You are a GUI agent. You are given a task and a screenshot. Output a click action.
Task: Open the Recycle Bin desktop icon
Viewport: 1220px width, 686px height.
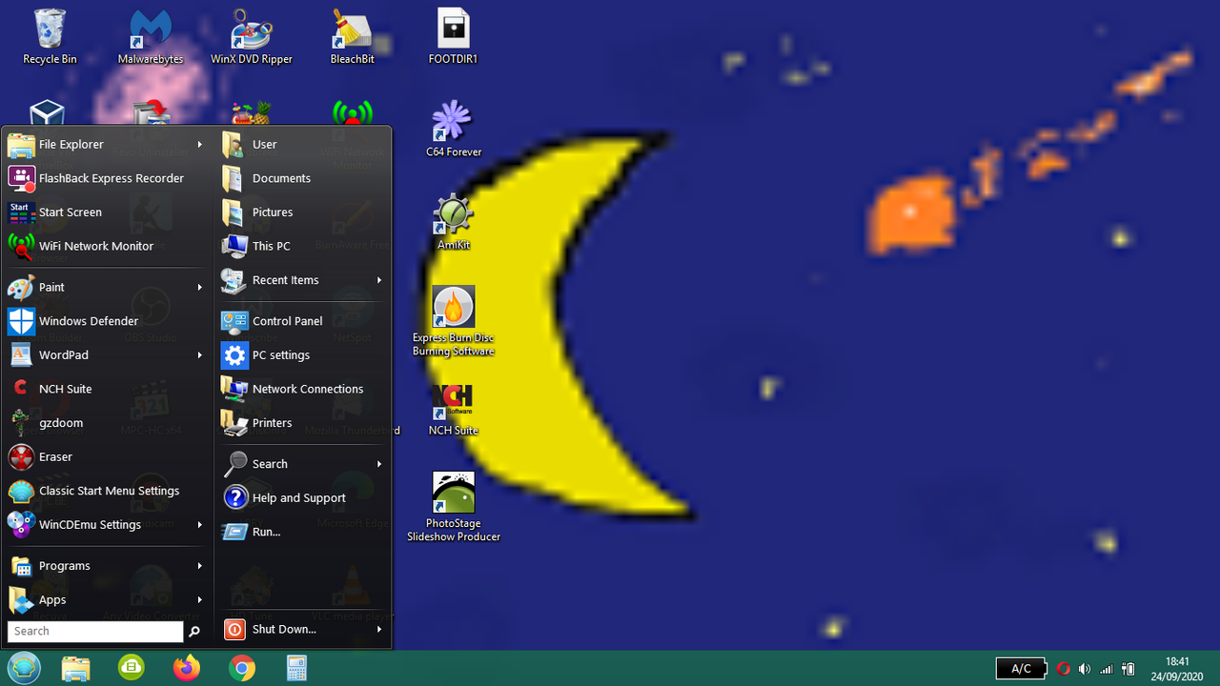point(50,37)
